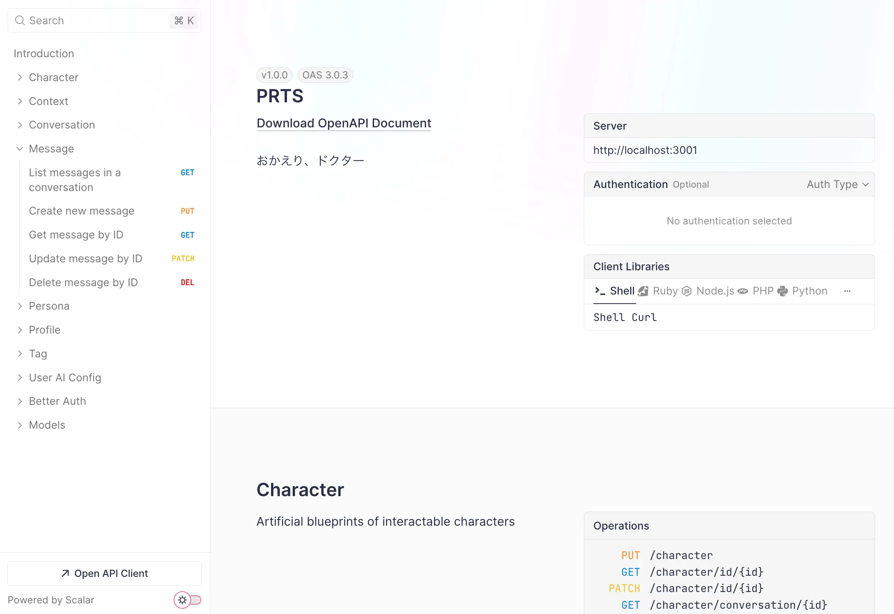Click the Node.js hexagon icon
This screenshot has width=894, height=614.
tap(687, 291)
